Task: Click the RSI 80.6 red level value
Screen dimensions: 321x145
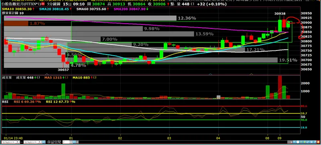Action: [x=304, y=107]
